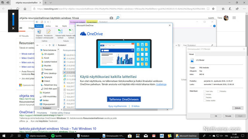Collapse the Explorer ribbon with the chevron

pos(211,26)
